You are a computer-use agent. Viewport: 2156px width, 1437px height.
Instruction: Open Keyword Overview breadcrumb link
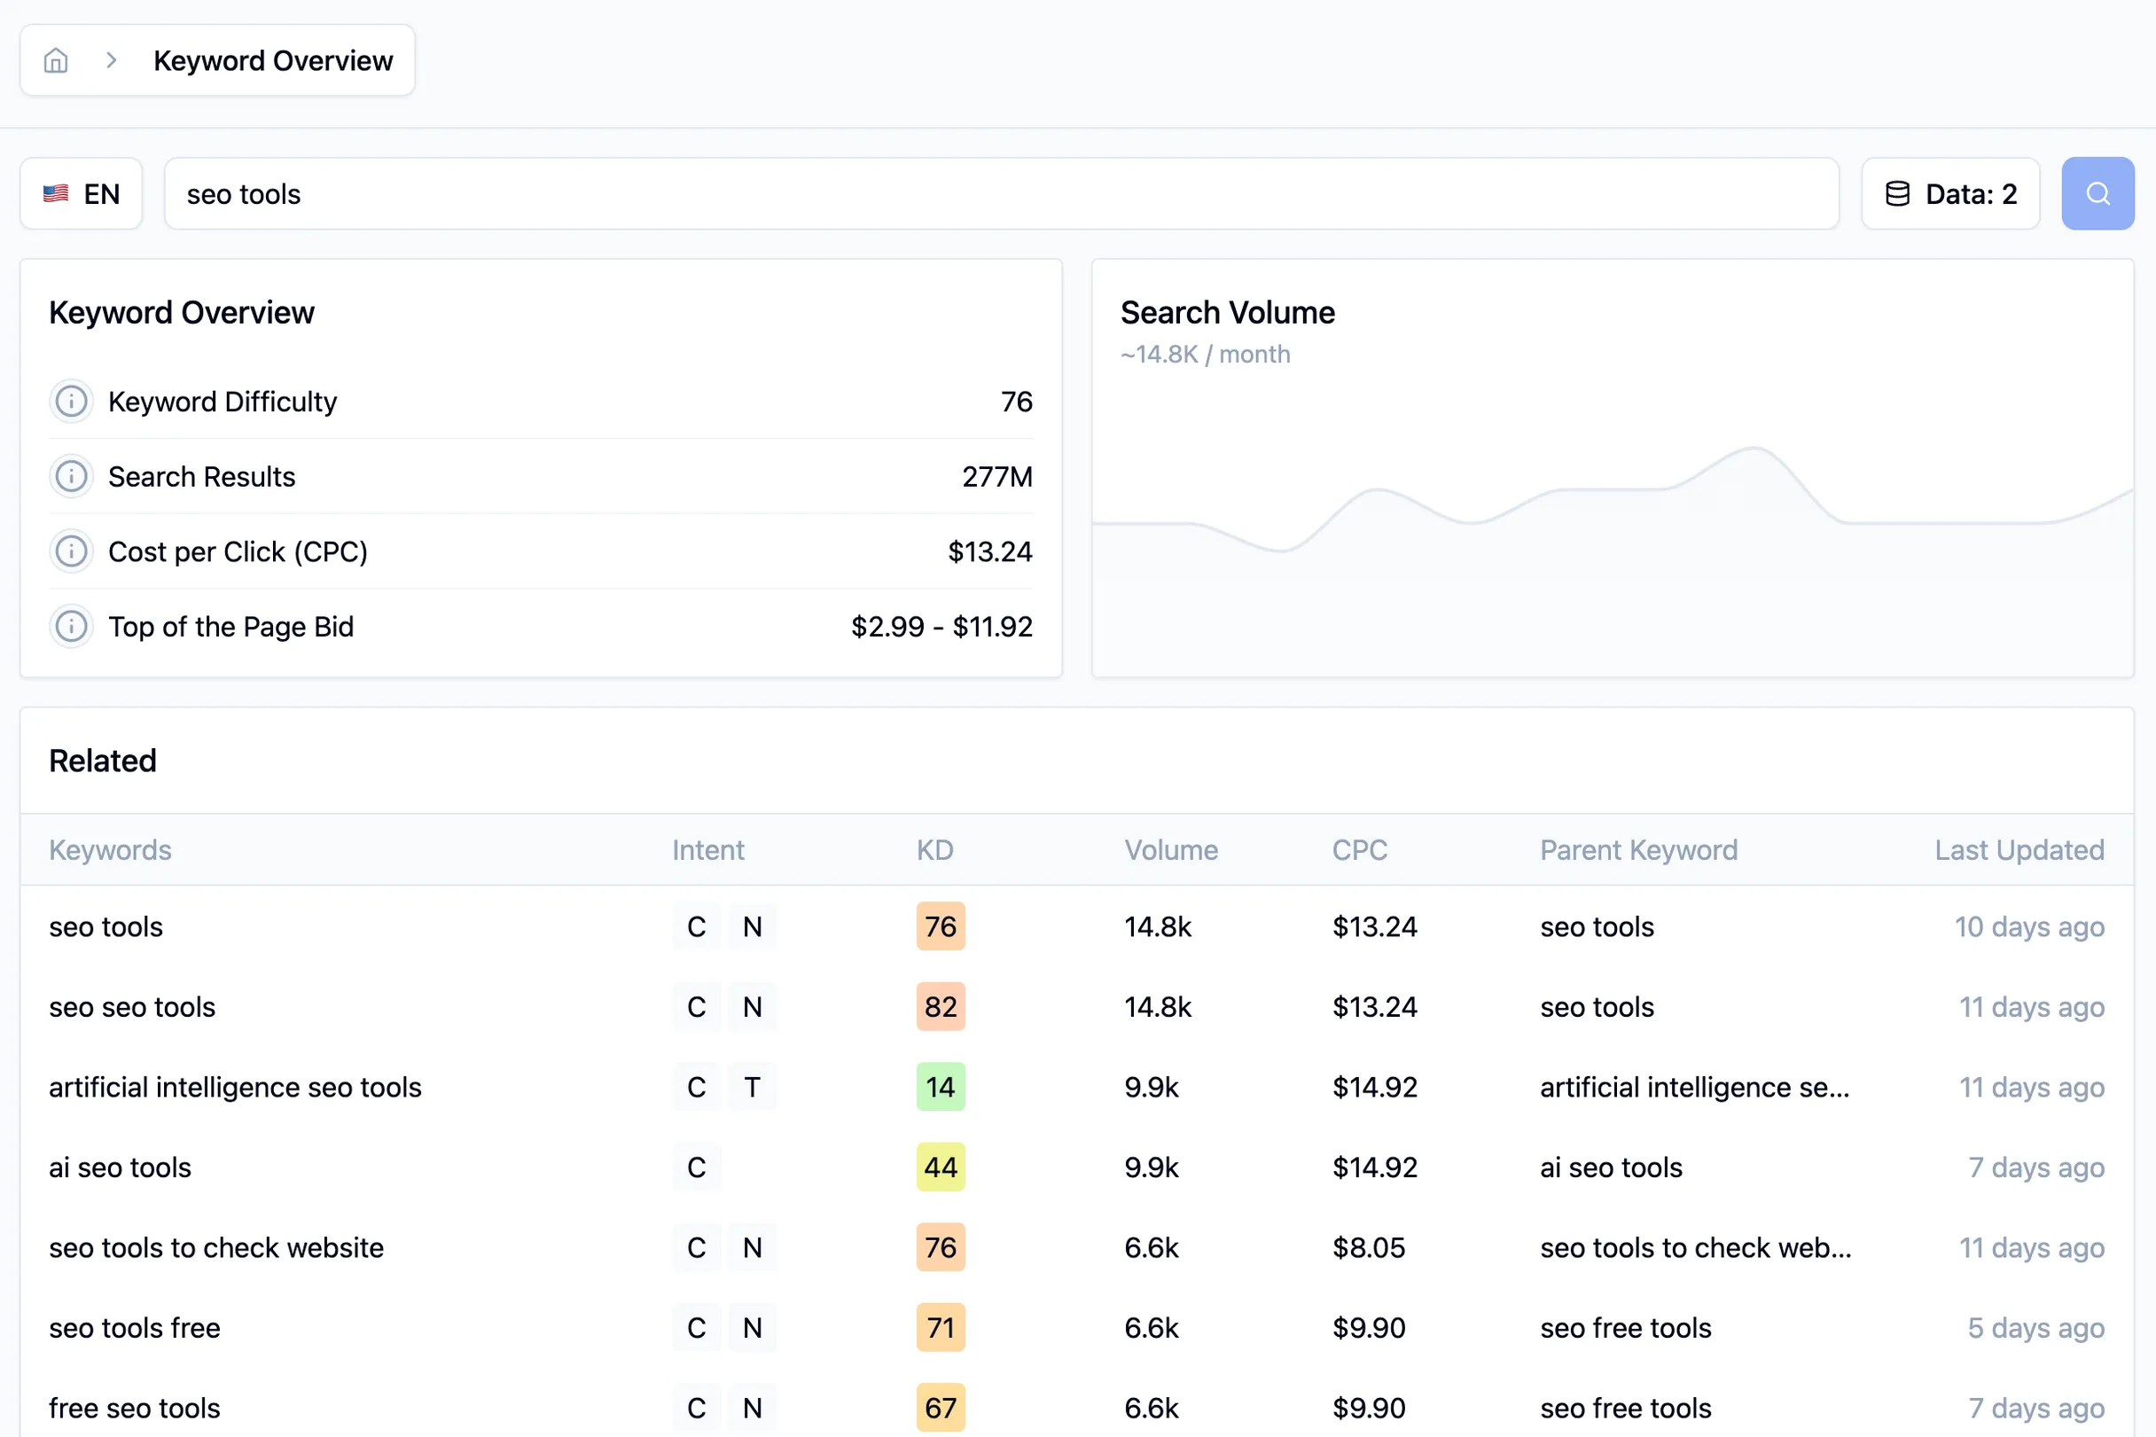point(273,60)
